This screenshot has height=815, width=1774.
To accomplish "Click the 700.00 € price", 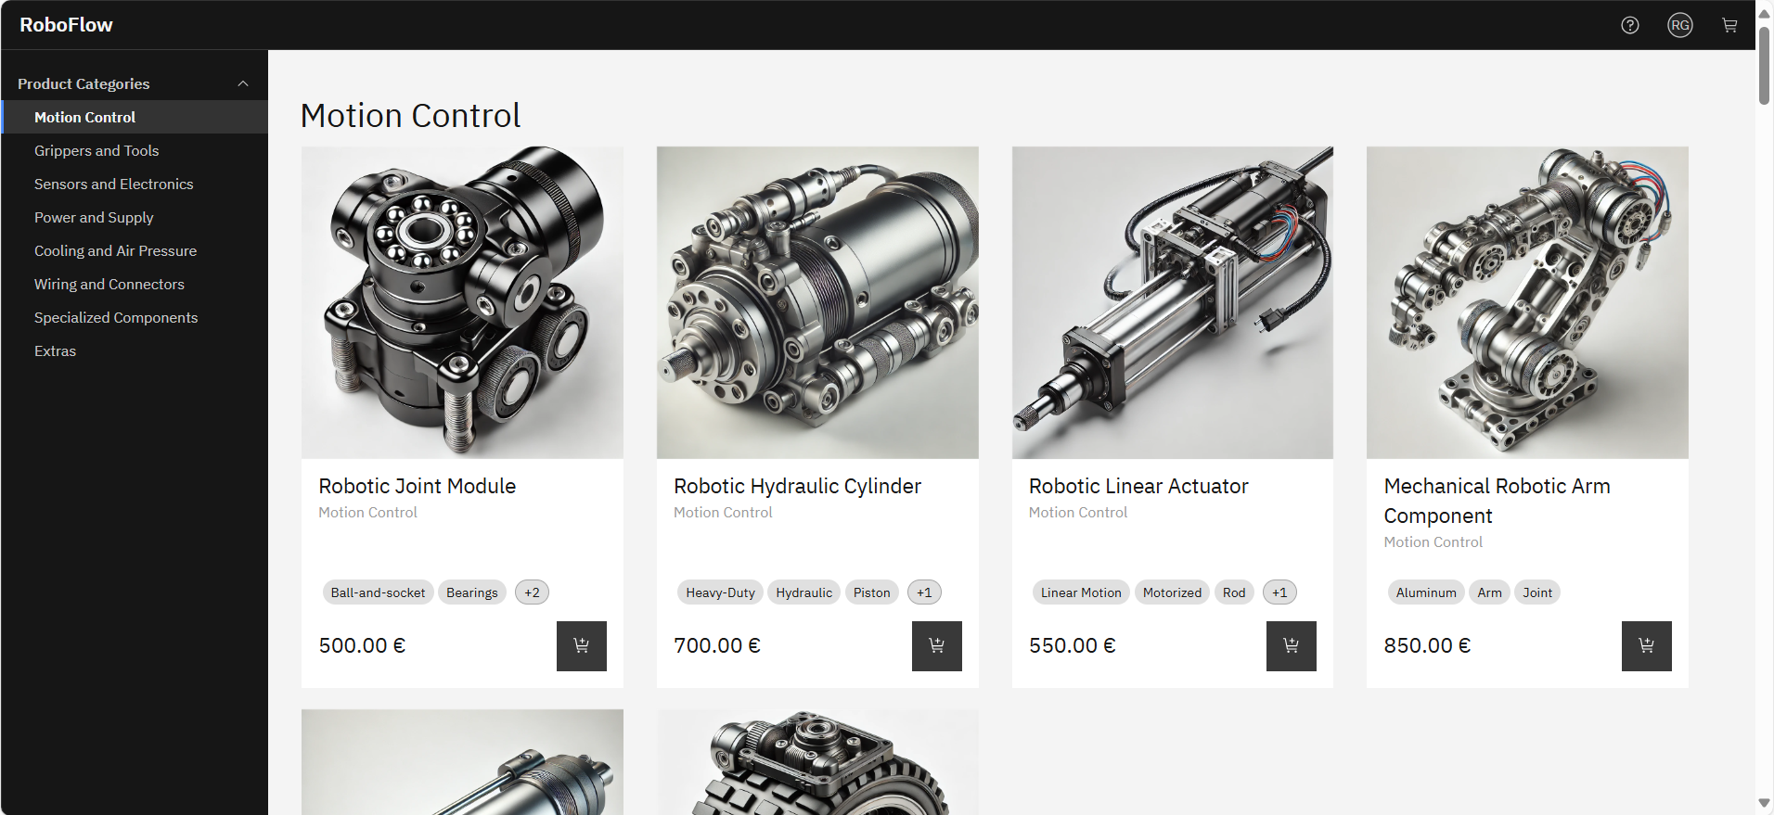I will pos(717,645).
